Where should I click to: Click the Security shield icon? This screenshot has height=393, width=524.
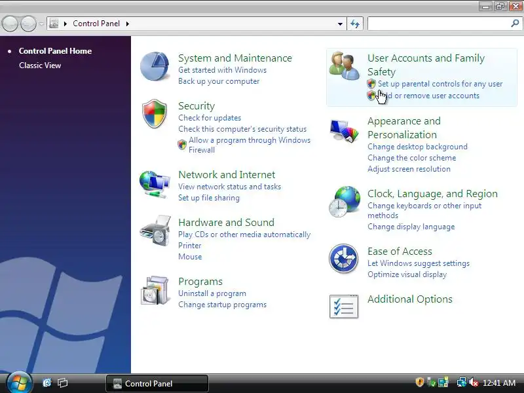[x=155, y=113]
